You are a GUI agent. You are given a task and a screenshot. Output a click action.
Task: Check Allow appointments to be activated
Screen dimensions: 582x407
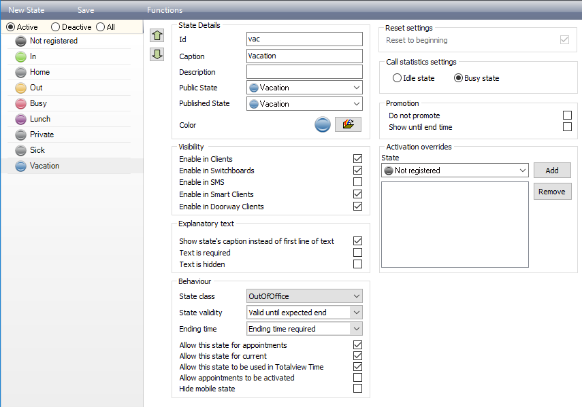(357, 377)
